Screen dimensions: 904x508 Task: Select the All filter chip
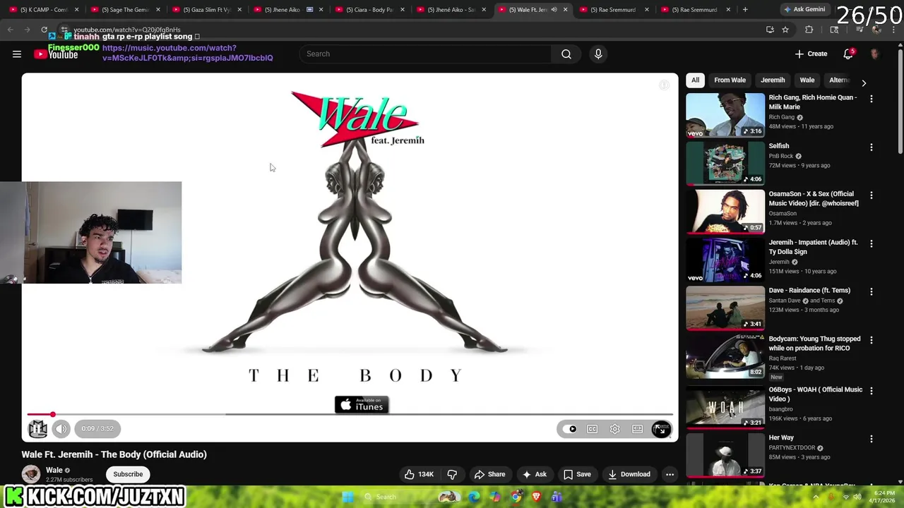[x=695, y=80]
